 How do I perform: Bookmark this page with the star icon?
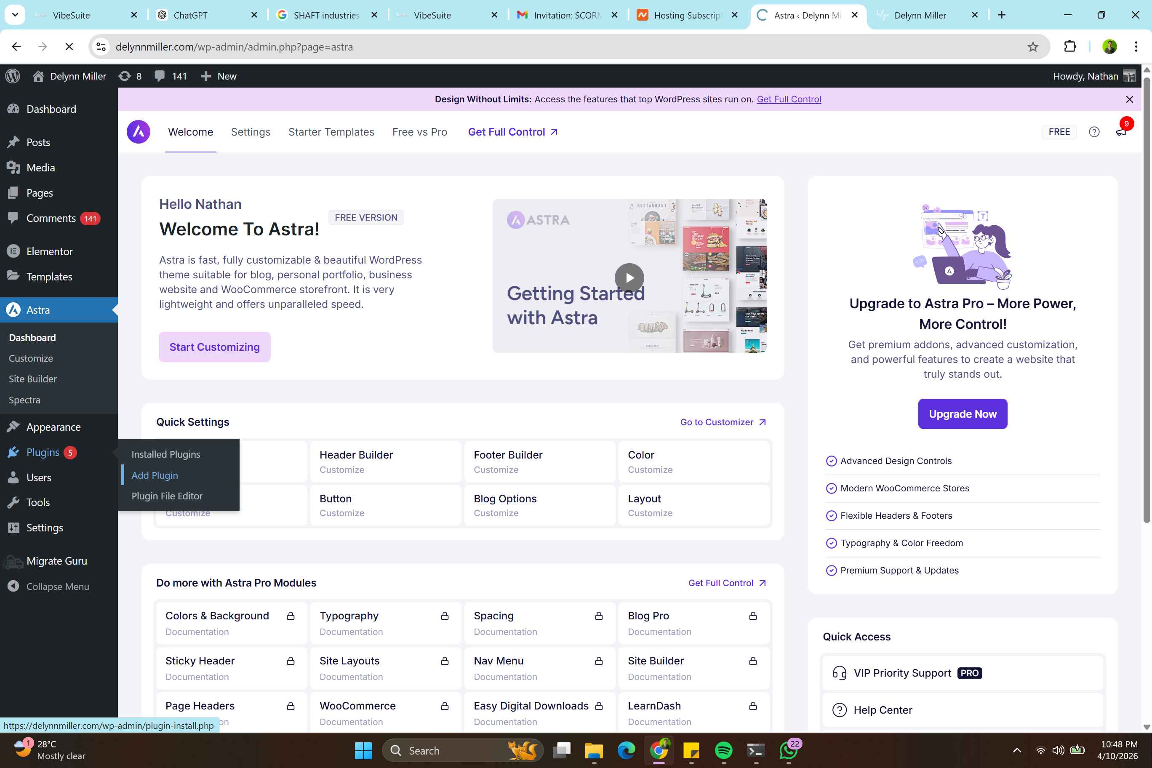tap(1032, 47)
